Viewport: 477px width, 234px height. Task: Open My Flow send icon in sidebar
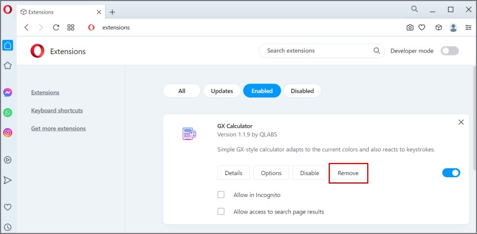pos(7,180)
